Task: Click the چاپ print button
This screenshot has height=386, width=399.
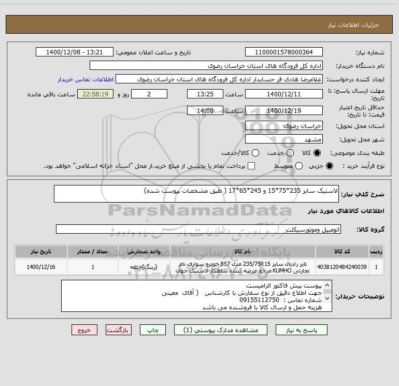Action: (153, 330)
